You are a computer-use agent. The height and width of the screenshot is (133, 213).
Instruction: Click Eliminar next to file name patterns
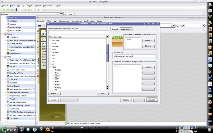pyautogui.click(x=148, y=46)
